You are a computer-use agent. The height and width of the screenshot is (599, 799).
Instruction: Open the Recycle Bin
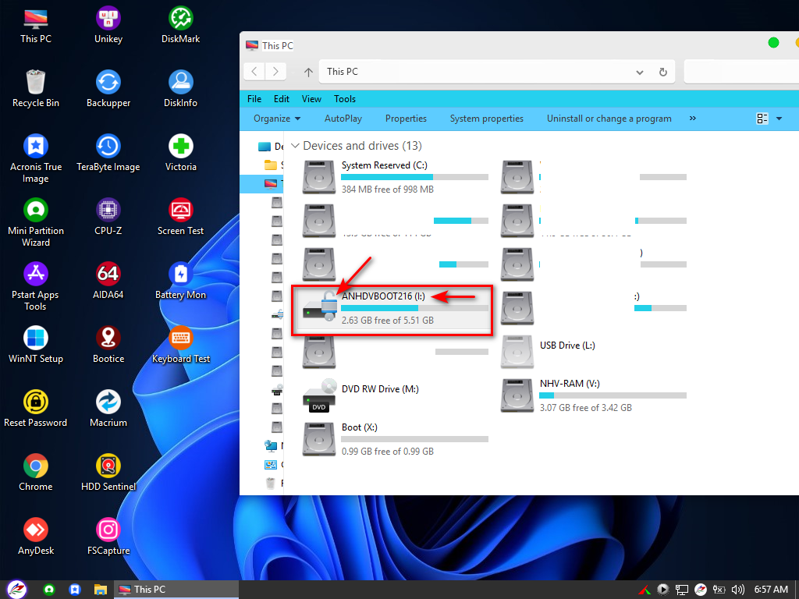click(36, 89)
